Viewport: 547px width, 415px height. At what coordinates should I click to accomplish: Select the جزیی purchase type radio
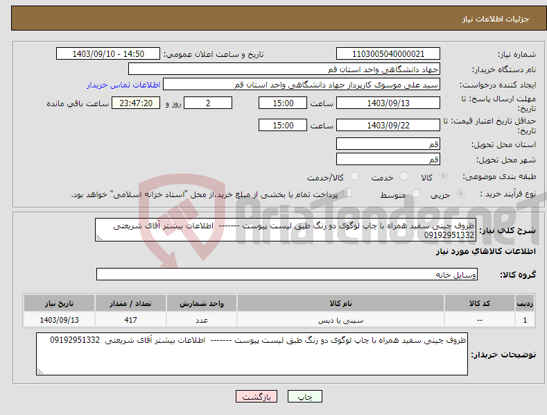coord(460,193)
